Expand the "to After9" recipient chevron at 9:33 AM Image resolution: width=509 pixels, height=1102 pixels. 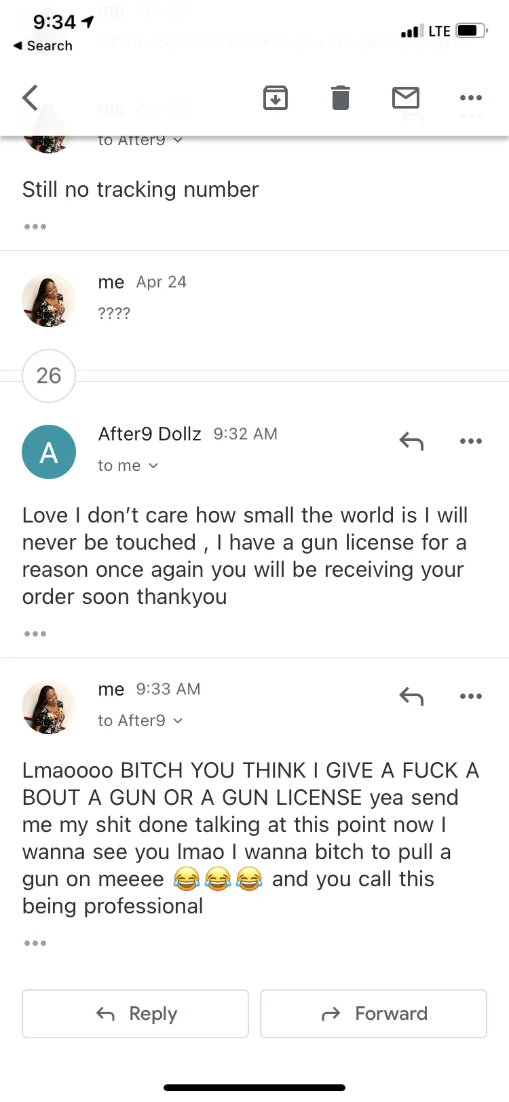pyautogui.click(x=178, y=721)
